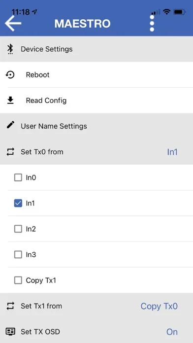Enable the Copy Tx1 checkbox
The width and height of the screenshot is (193, 343).
click(x=18, y=280)
